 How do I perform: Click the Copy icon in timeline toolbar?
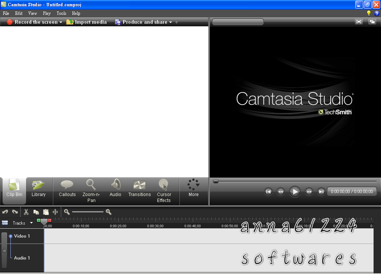point(36,212)
